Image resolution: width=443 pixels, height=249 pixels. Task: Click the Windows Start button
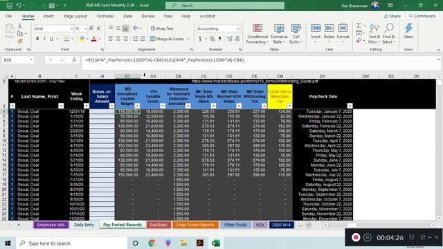tap(8, 243)
